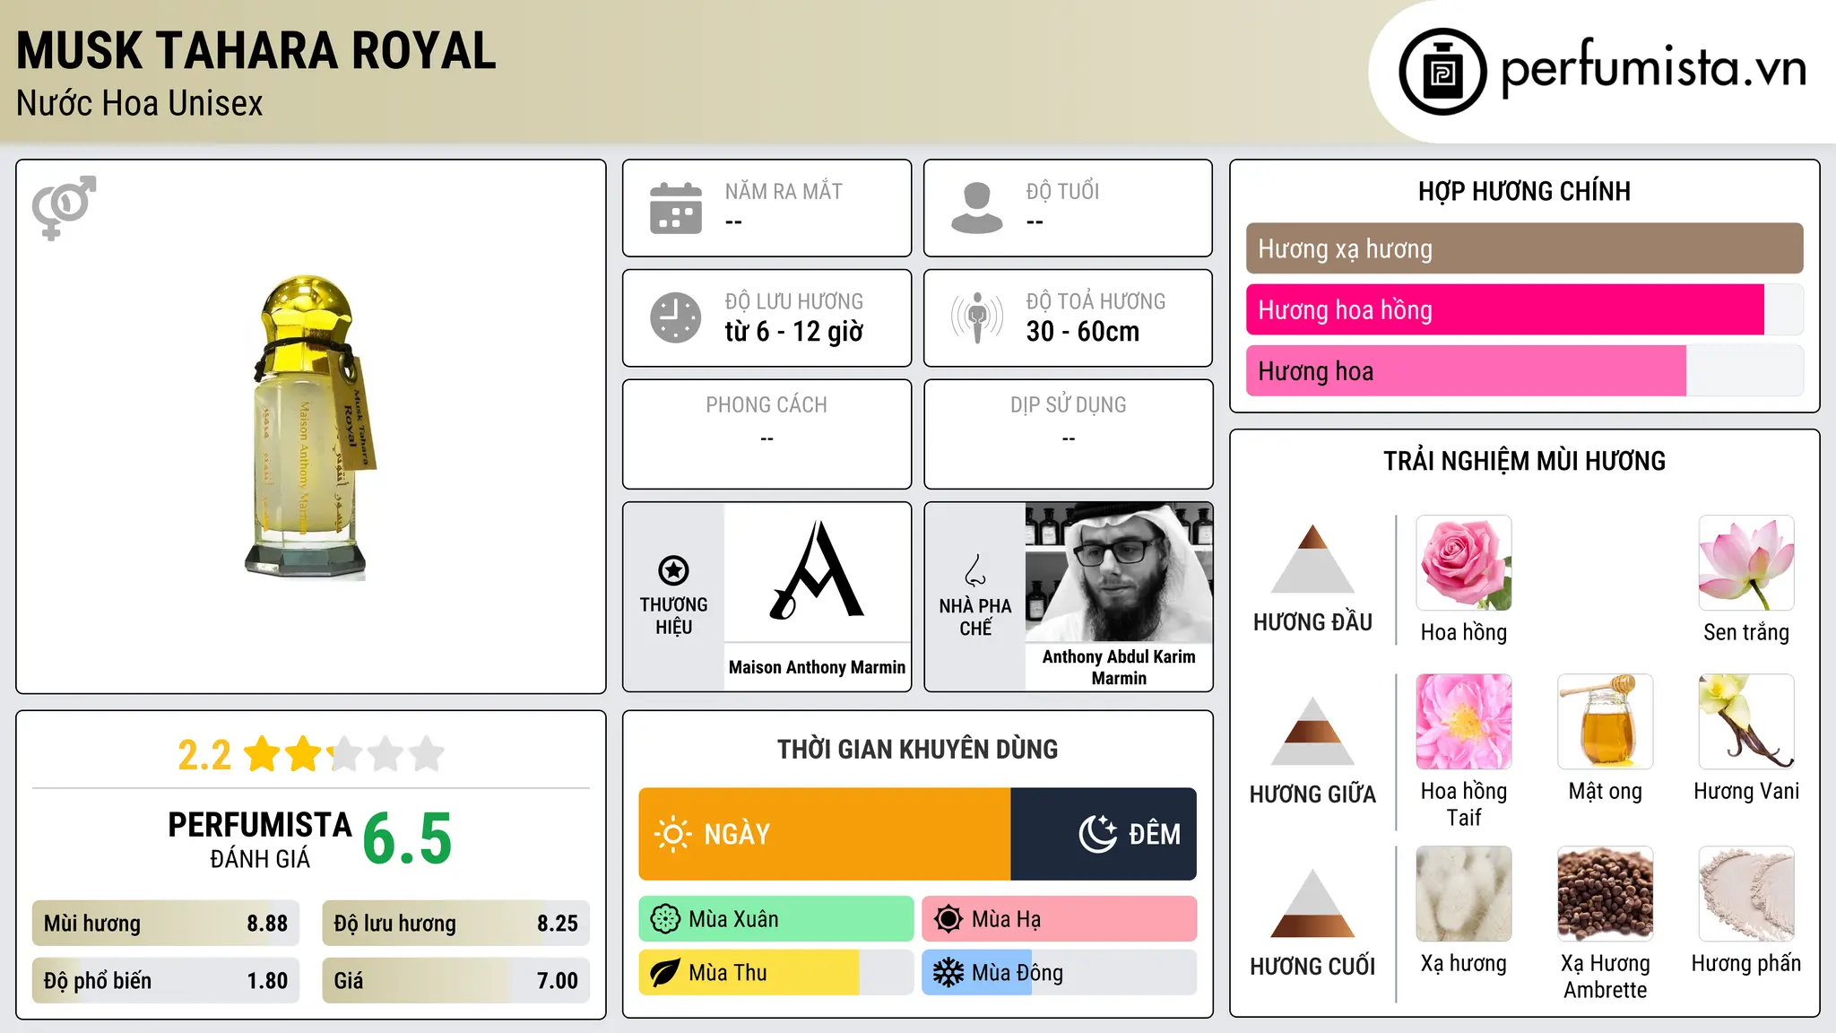This screenshot has height=1033, width=1836.
Task: Open the Maison Anthony Marmin brand logo
Action: coord(817,571)
